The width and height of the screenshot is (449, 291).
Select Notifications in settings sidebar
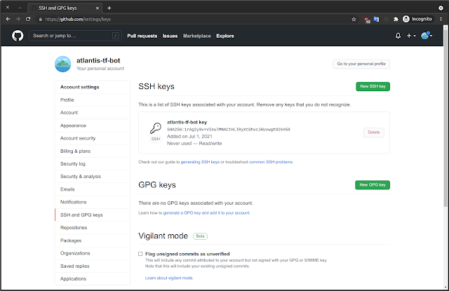click(92, 202)
